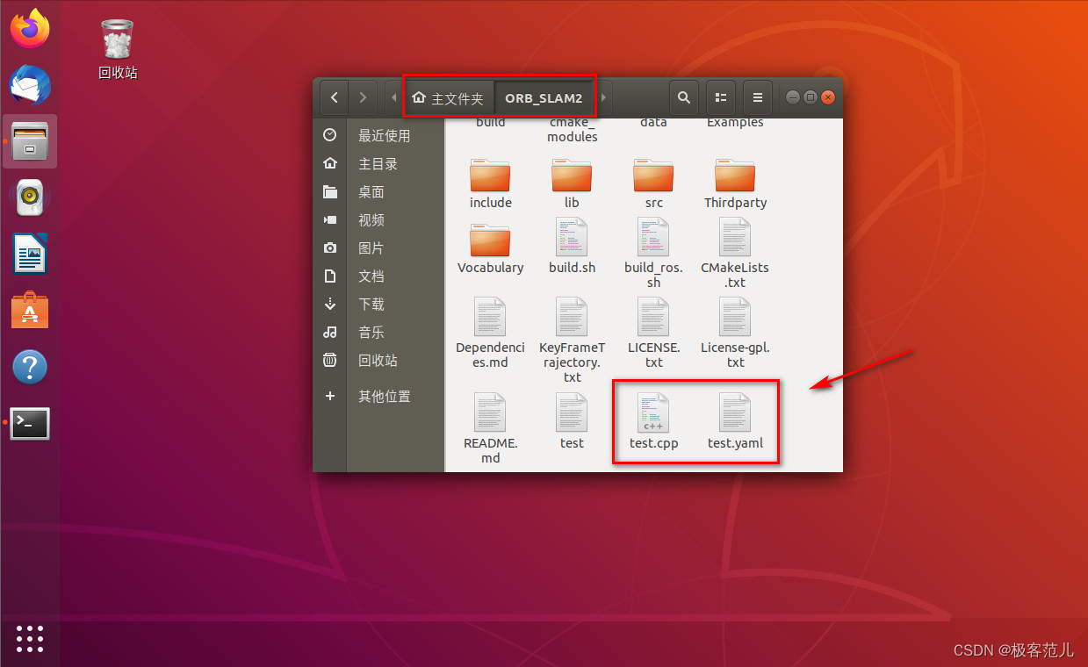Select the lib folder
This screenshot has height=667, width=1088.
pos(572,183)
